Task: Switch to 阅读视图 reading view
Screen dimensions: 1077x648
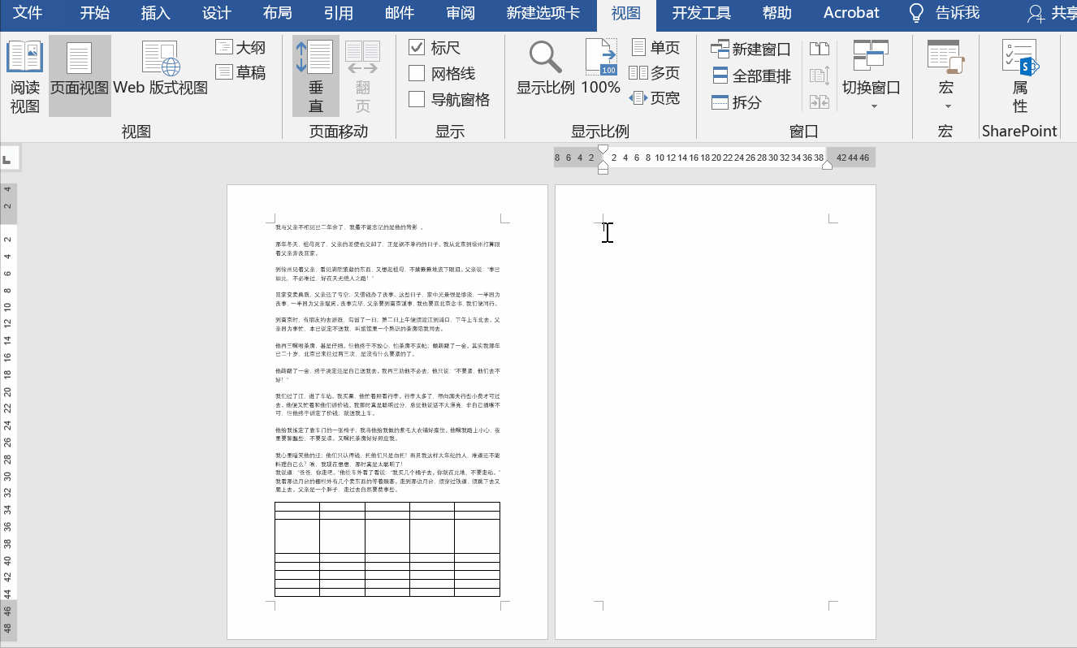Action: 24,73
